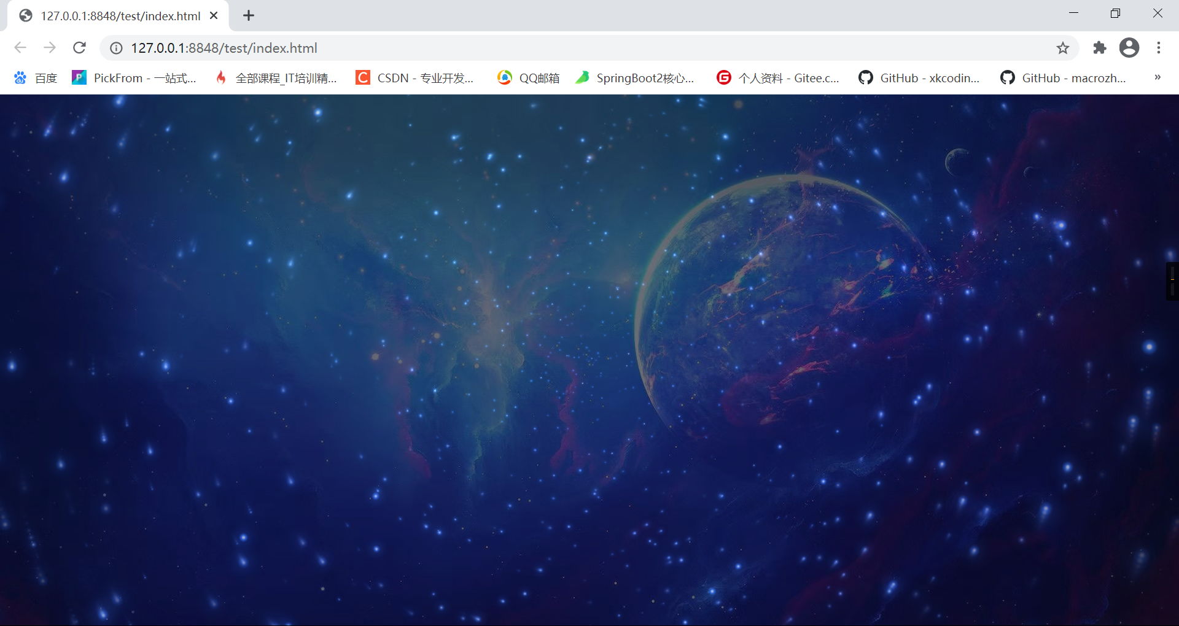Image resolution: width=1179 pixels, height=626 pixels.
Task: Open the 百度 bookmark
Action: [36, 78]
